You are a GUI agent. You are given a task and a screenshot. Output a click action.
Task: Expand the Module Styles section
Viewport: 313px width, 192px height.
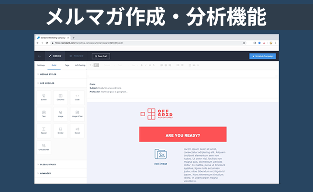(x=47, y=74)
